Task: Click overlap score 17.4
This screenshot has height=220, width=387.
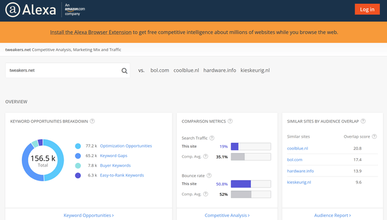Action: pyautogui.click(x=358, y=160)
